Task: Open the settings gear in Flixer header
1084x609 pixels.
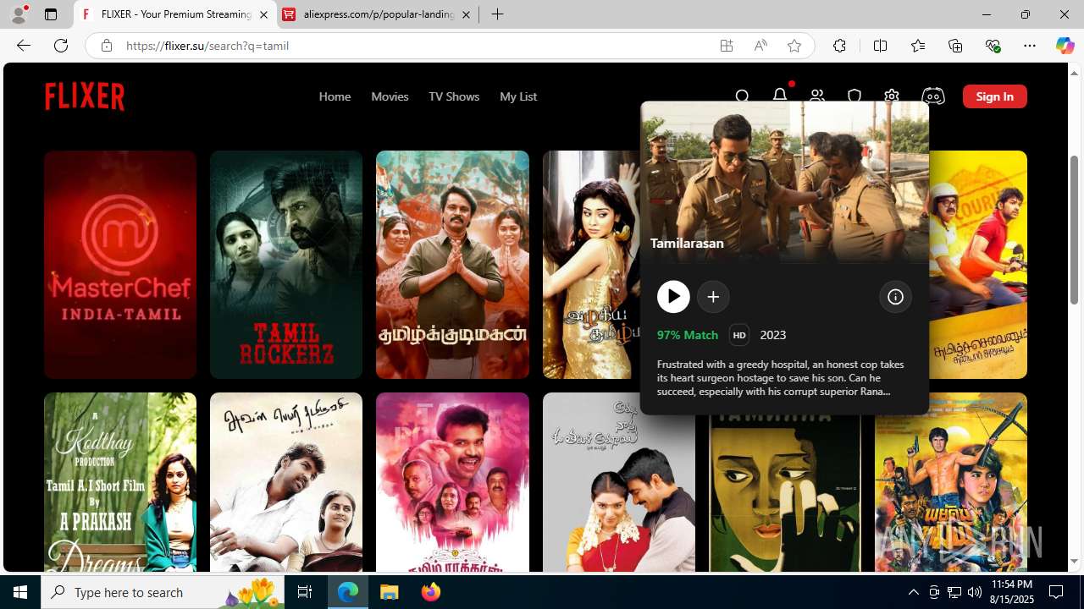Action: pos(892,96)
